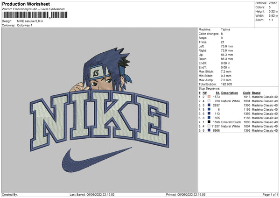Click the Max Stitch value '7.2 mm'
This screenshot has width=280, height=198.
coord(226,71)
